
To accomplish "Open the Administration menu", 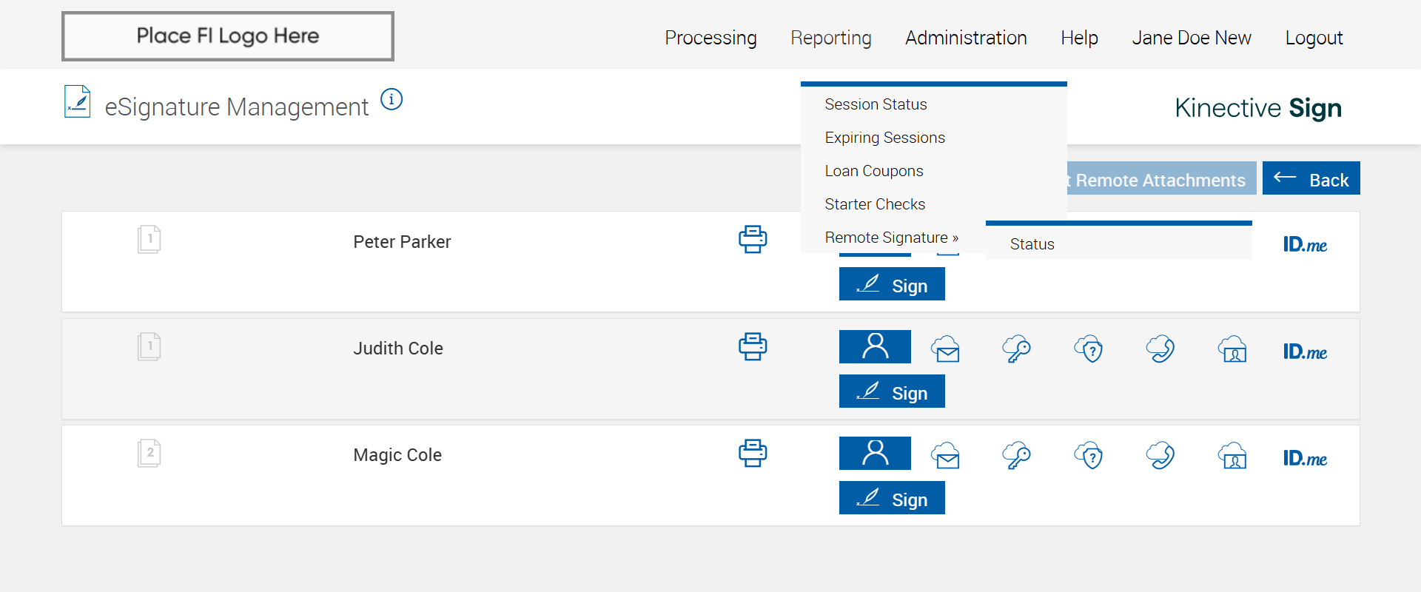I will [x=966, y=38].
